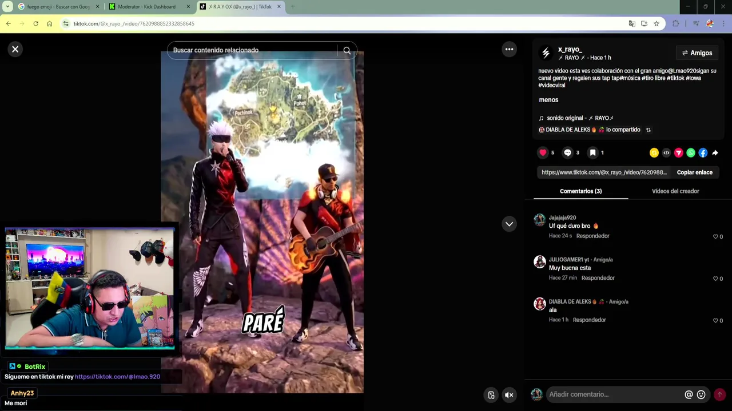Like the 'ala' comment by DIABLA DE ALEKS

(715, 320)
